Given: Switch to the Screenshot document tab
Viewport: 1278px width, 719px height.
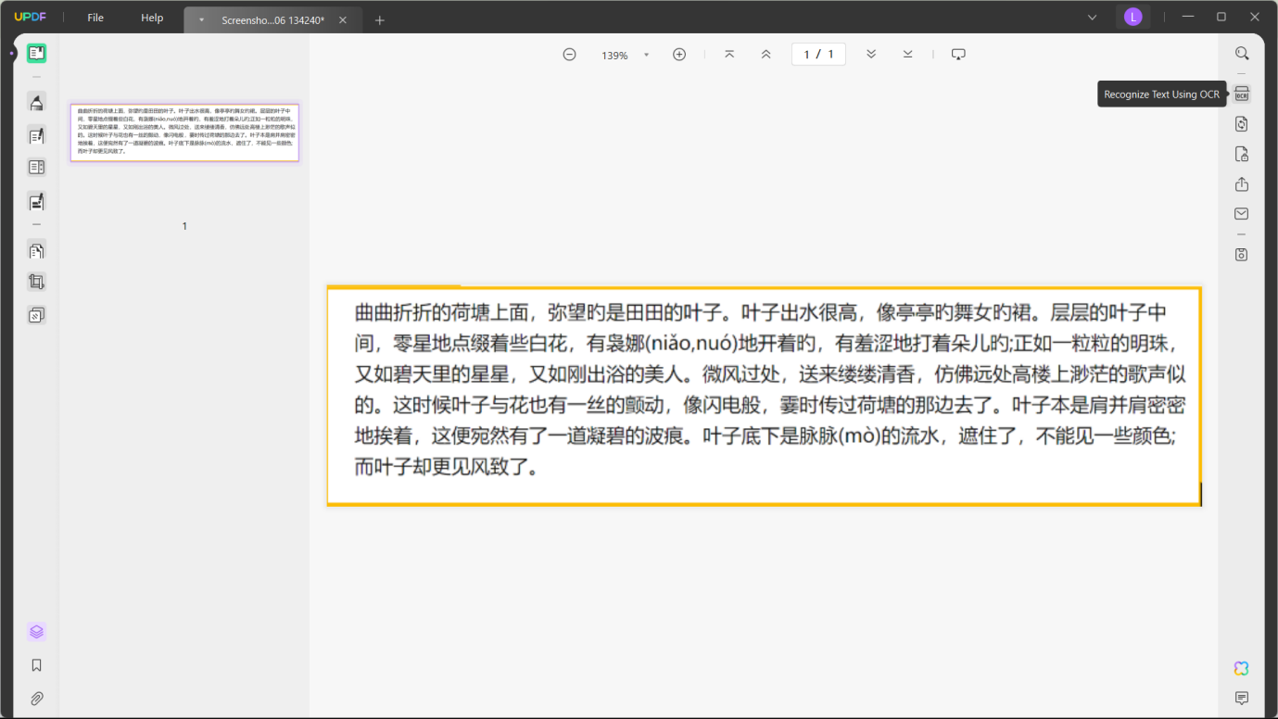Looking at the screenshot, I should tap(272, 19).
